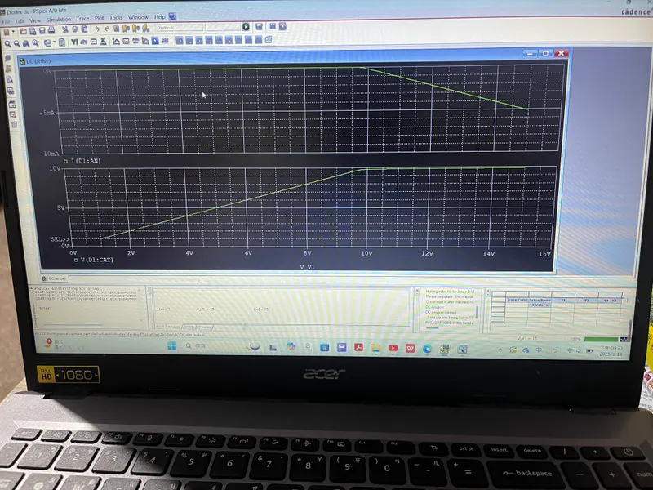The image size is (653, 490).
Task: Click the Save floppy disk icon
Action: click(42, 30)
